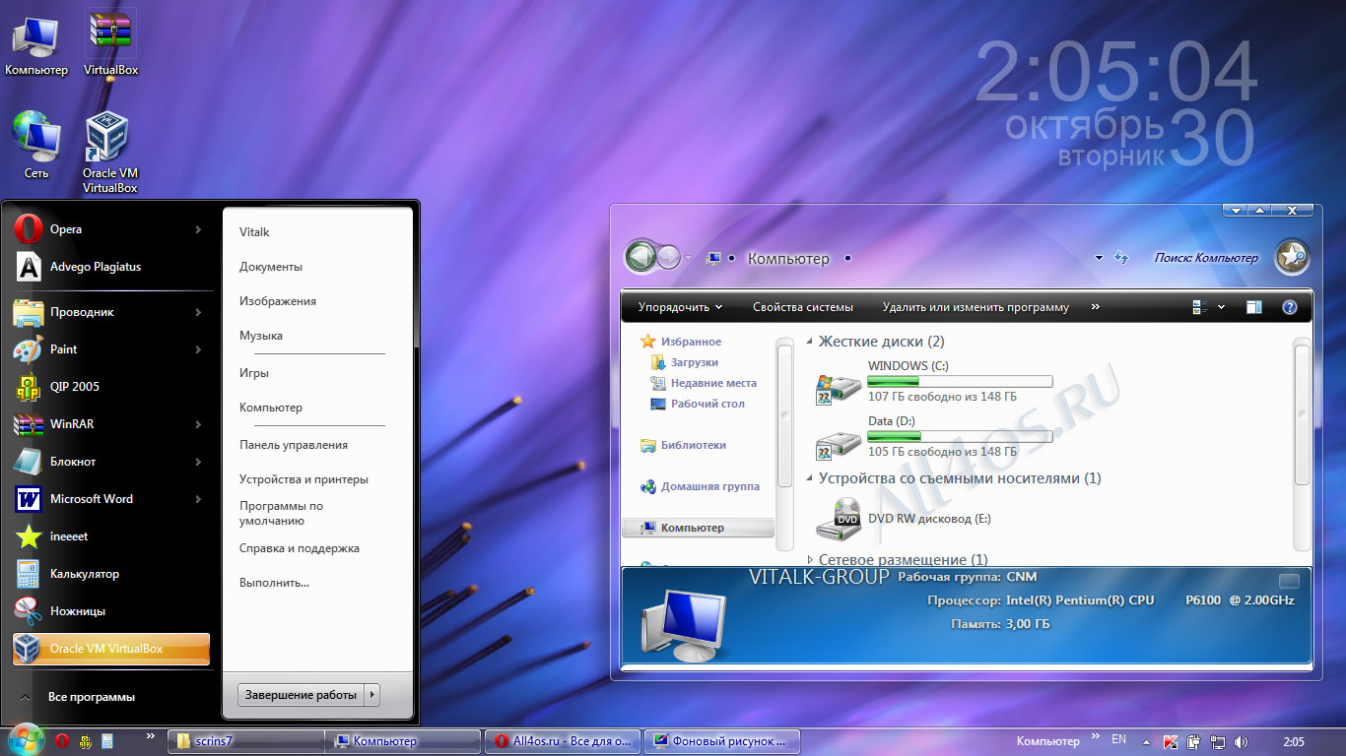
Task: Open the view options dropdown arrow
Action: (1222, 307)
